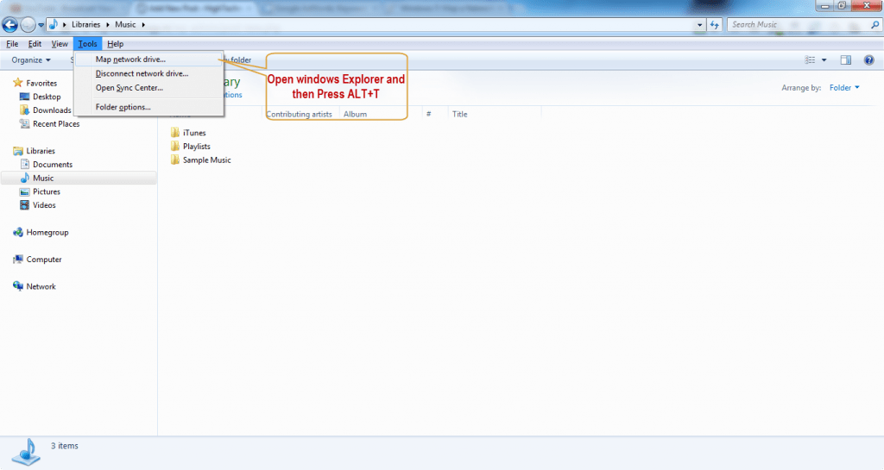This screenshot has width=884, height=470.
Task: Click the Computer icon in sidebar
Action: [x=17, y=260]
